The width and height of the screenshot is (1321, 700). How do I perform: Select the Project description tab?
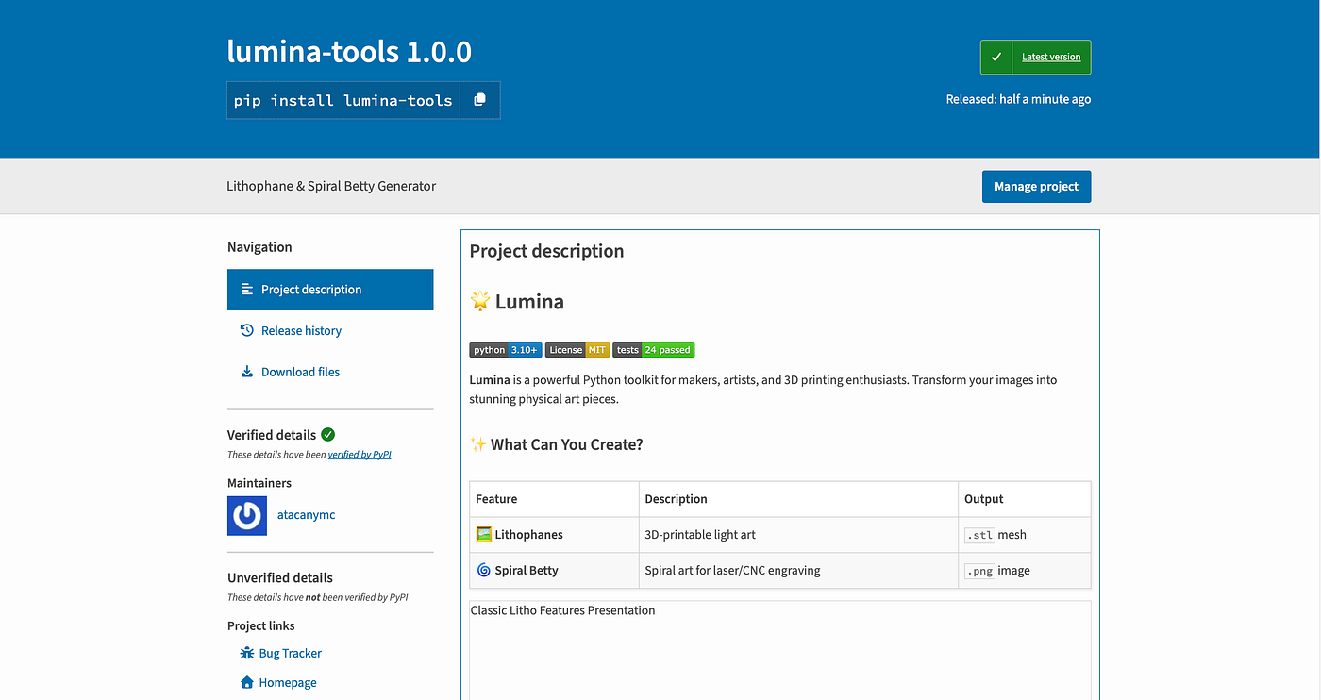pyautogui.click(x=330, y=290)
